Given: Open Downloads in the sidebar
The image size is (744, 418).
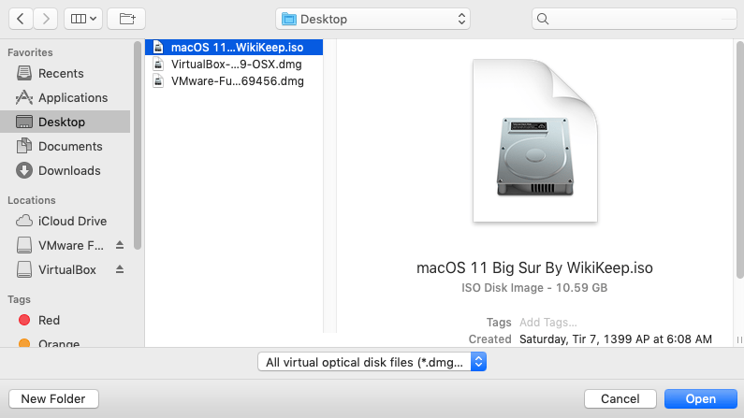Looking at the screenshot, I should (66, 170).
